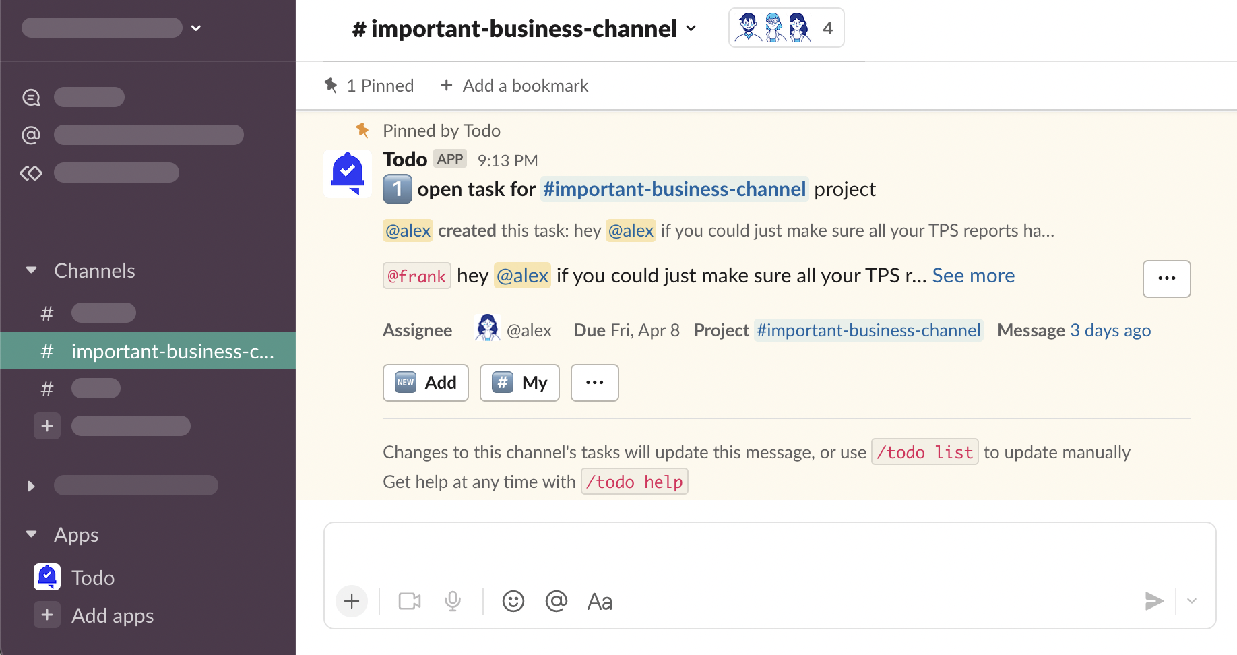The height and width of the screenshot is (655, 1237).
Task: Click See more link on task
Action: tap(973, 276)
